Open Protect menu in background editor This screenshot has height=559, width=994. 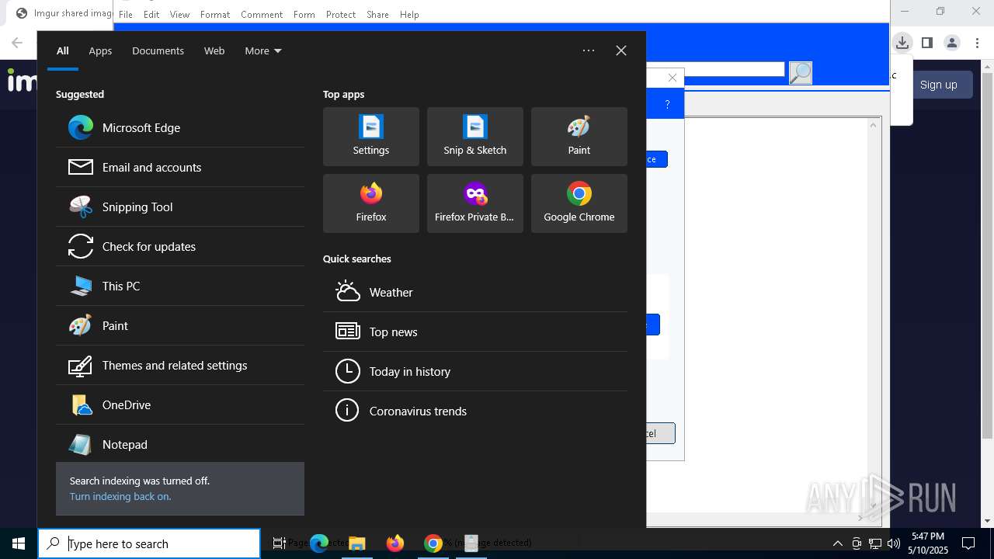pyautogui.click(x=341, y=14)
